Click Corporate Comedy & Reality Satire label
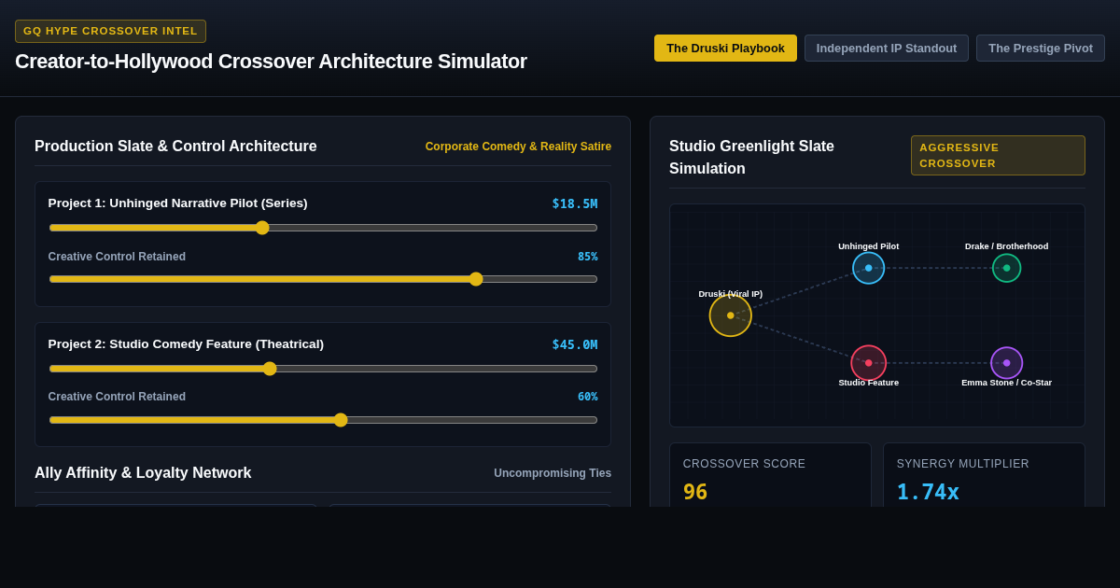Screen dimensions: 1120x588 click(x=518, y=147)
